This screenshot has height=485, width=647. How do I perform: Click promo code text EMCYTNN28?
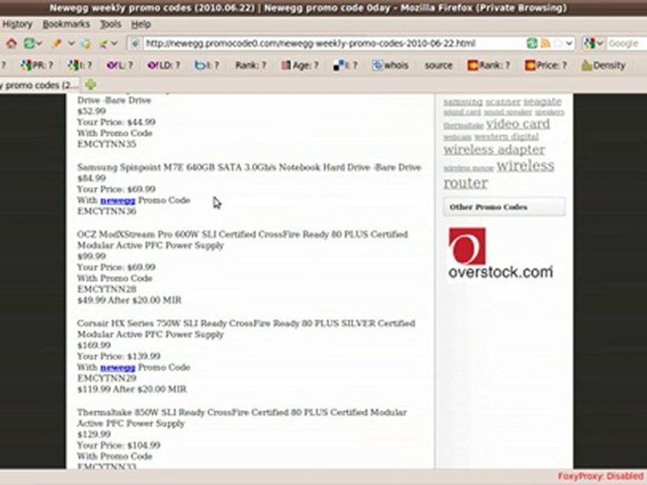[x=106, y=289]
